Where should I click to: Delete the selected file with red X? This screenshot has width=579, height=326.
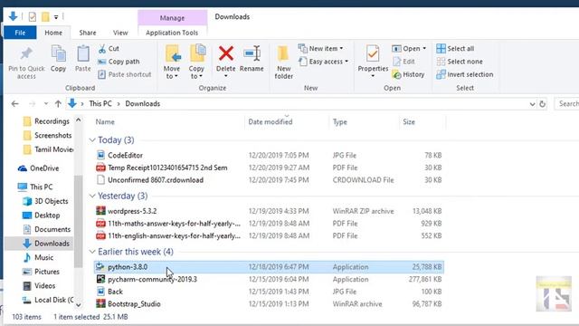point(225,54)
